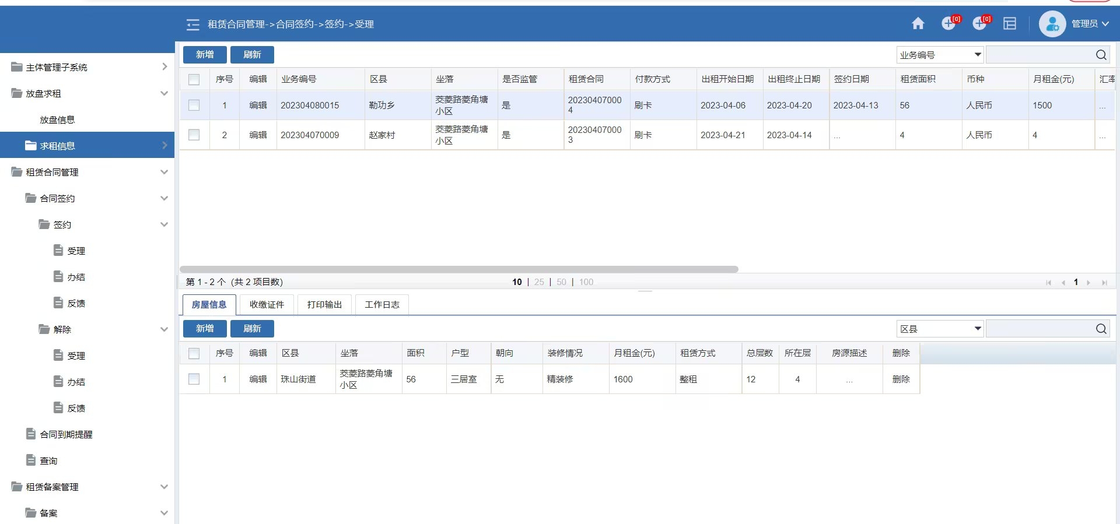Click document icon of 办结 under 签约

click(58, 276)
